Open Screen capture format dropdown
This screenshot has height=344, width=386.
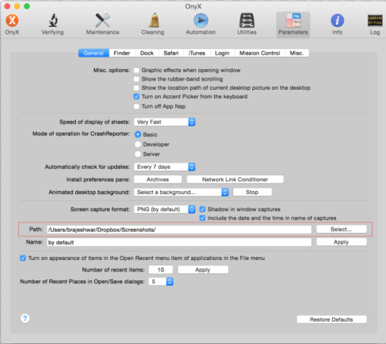point(164,209)
